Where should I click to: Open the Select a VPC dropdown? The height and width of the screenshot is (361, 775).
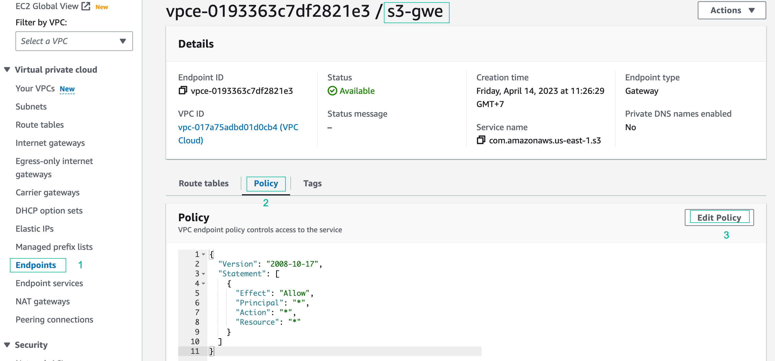[x=74, y=41]
